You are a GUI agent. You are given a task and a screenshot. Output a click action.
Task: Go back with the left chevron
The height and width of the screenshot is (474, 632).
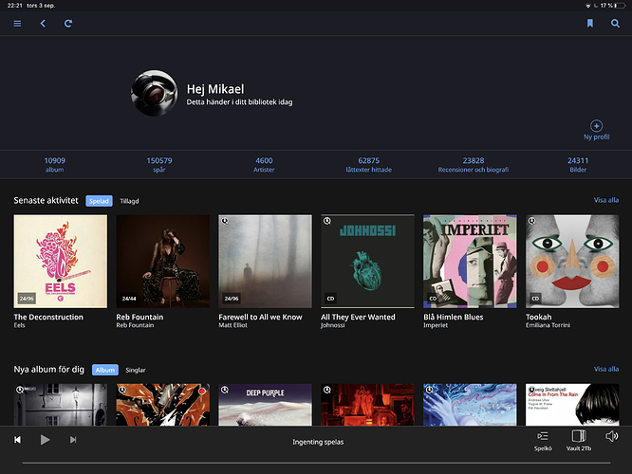click(43, 24)
